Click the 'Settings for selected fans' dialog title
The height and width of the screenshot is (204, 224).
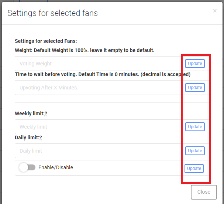(52, 13)
